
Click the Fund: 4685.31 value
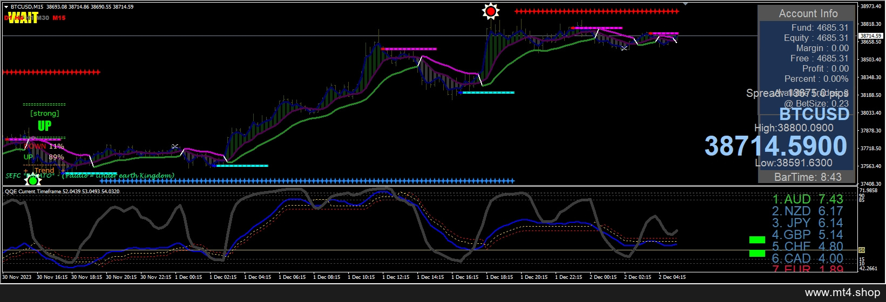click(820, 27)
